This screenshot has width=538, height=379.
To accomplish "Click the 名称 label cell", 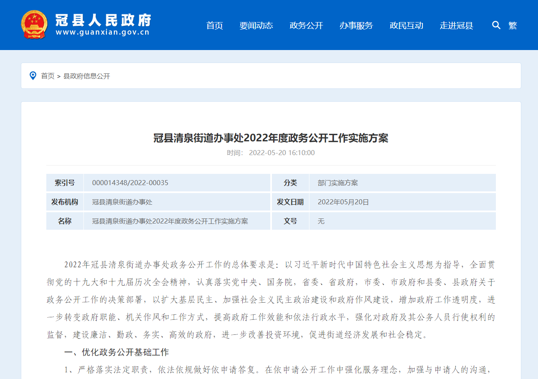I will [65, 221].
